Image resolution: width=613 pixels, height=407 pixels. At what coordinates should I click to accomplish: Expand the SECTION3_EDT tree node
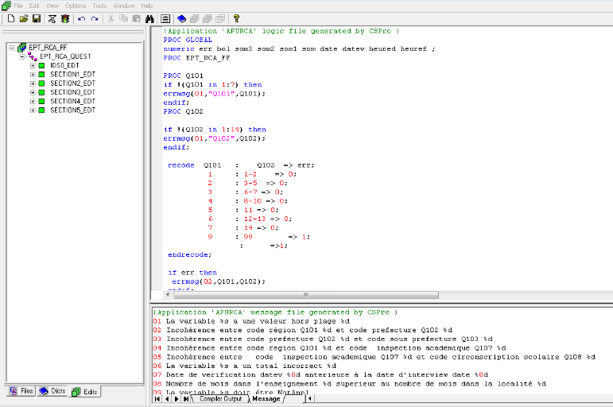click(33, 92)
